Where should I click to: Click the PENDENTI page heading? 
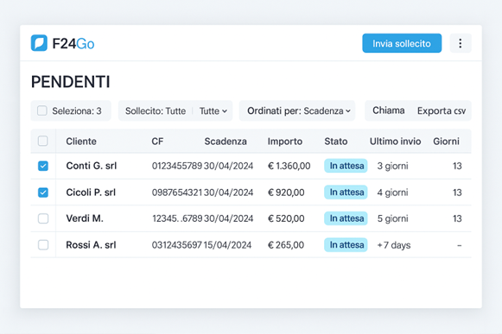tap(71, 82)
